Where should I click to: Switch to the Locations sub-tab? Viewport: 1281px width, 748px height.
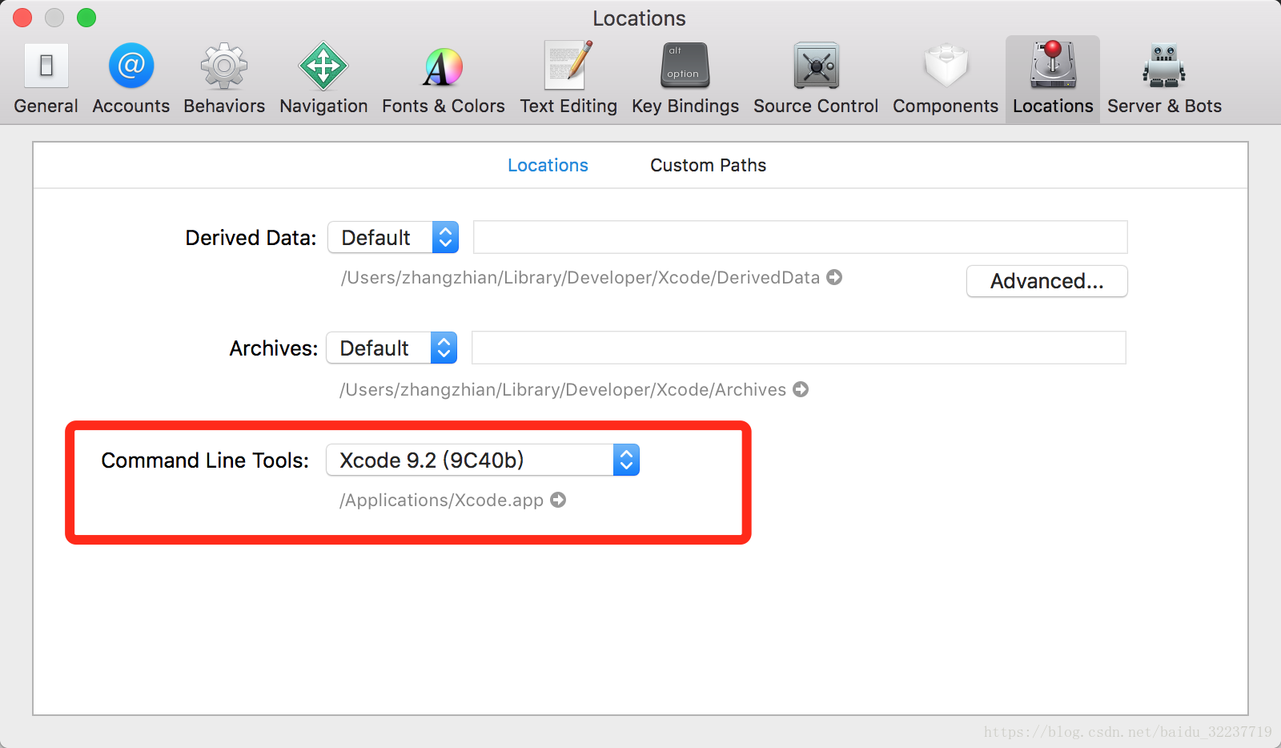(x=548, y=165)
